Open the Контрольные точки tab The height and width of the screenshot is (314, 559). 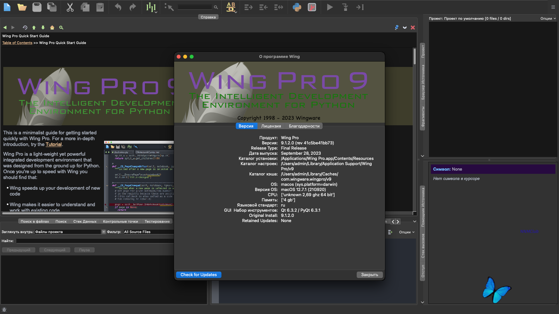(121, 221)
